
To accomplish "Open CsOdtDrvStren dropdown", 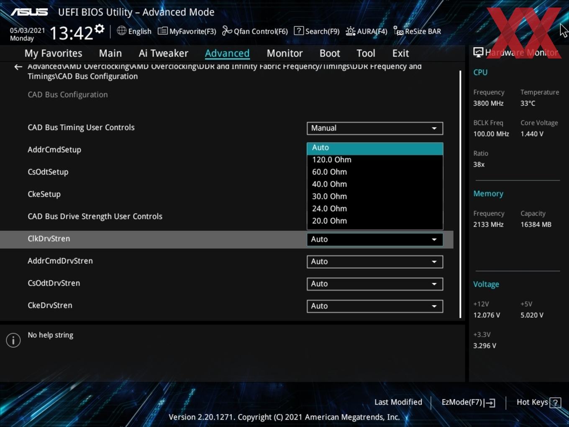I will point(375,284).
